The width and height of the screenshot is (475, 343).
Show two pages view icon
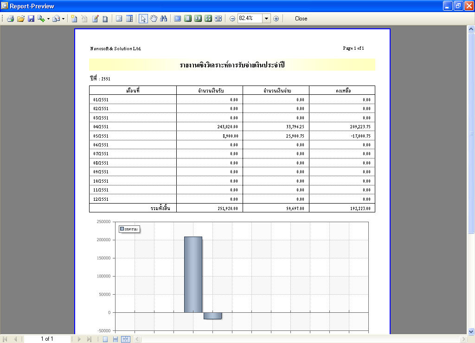point(198,19)
